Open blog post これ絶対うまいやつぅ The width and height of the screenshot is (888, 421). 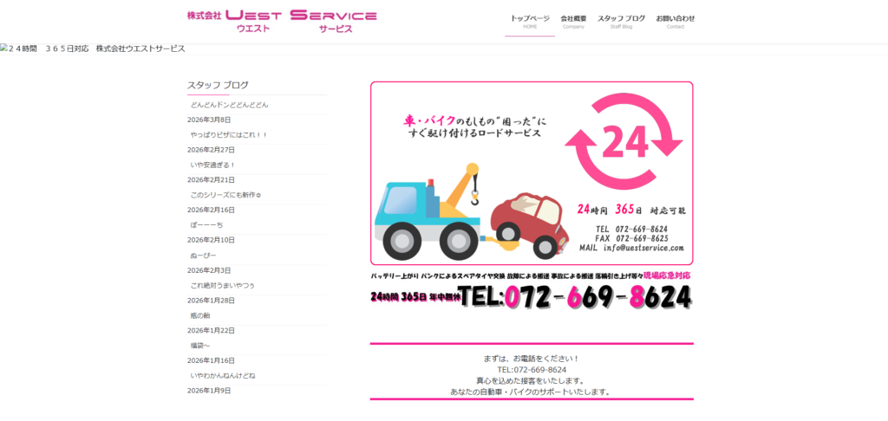[223, 285]
